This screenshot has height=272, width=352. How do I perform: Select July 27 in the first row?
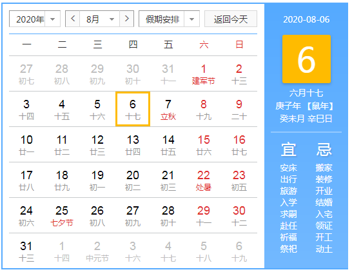pyautogui.click(x=26, y=74)
